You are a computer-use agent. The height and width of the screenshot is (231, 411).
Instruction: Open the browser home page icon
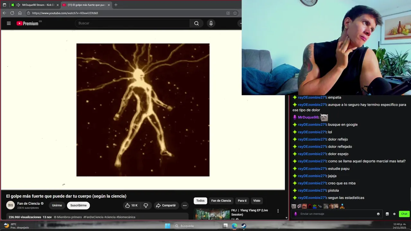click(x=20, y=13)
